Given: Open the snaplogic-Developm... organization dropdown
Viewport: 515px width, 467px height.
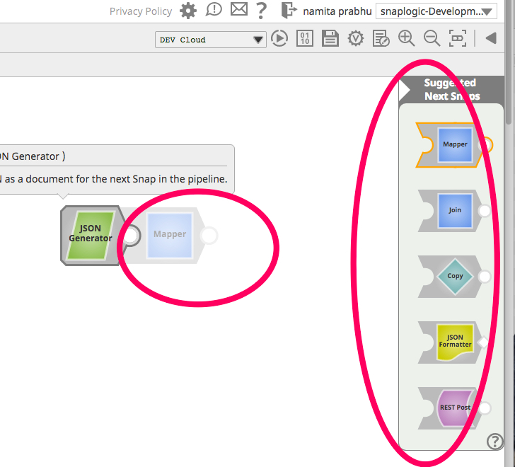Looking at the screenshot, I should pos(436,11).
